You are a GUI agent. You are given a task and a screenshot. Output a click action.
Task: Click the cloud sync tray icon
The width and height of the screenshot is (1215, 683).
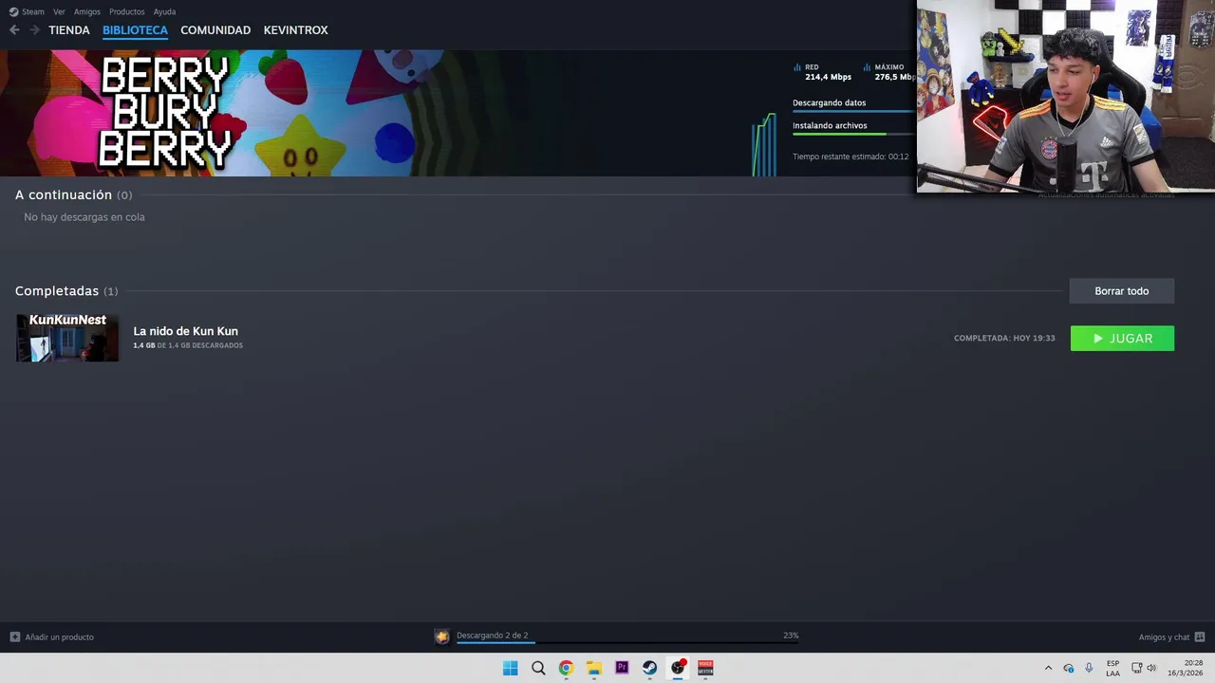[x=1069, y=668]
